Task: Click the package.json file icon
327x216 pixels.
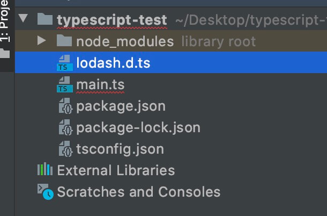Action: 65,106
